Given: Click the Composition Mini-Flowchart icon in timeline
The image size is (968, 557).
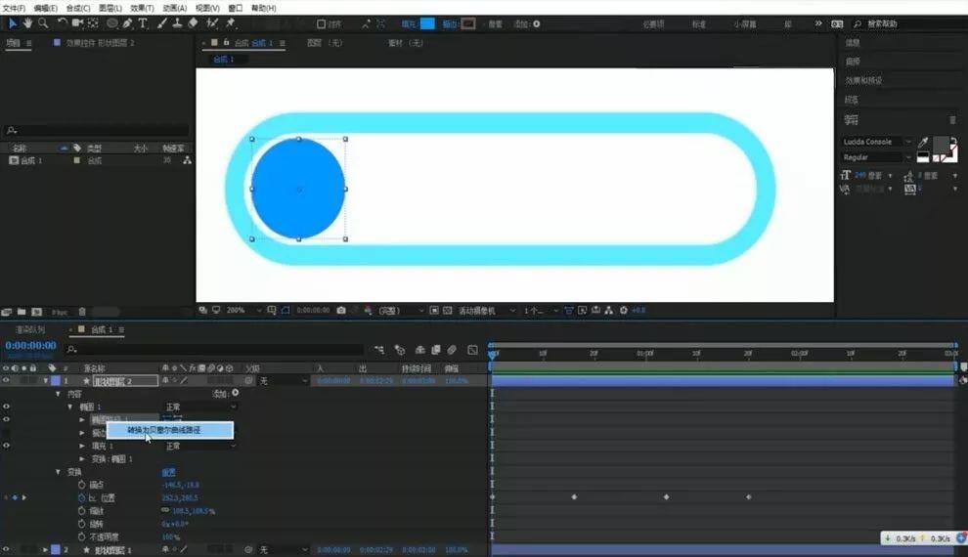Looking at the screenshot, I should coord(379,350).
